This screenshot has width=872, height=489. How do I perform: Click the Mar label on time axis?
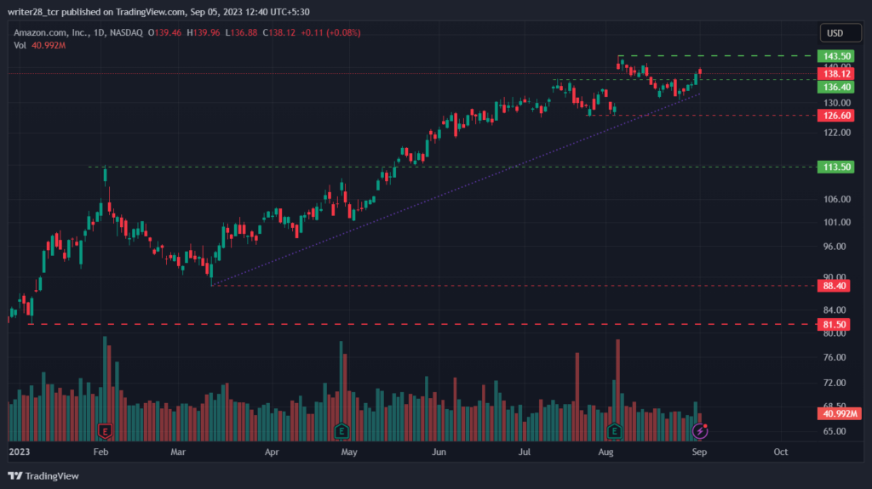[178, 452]
